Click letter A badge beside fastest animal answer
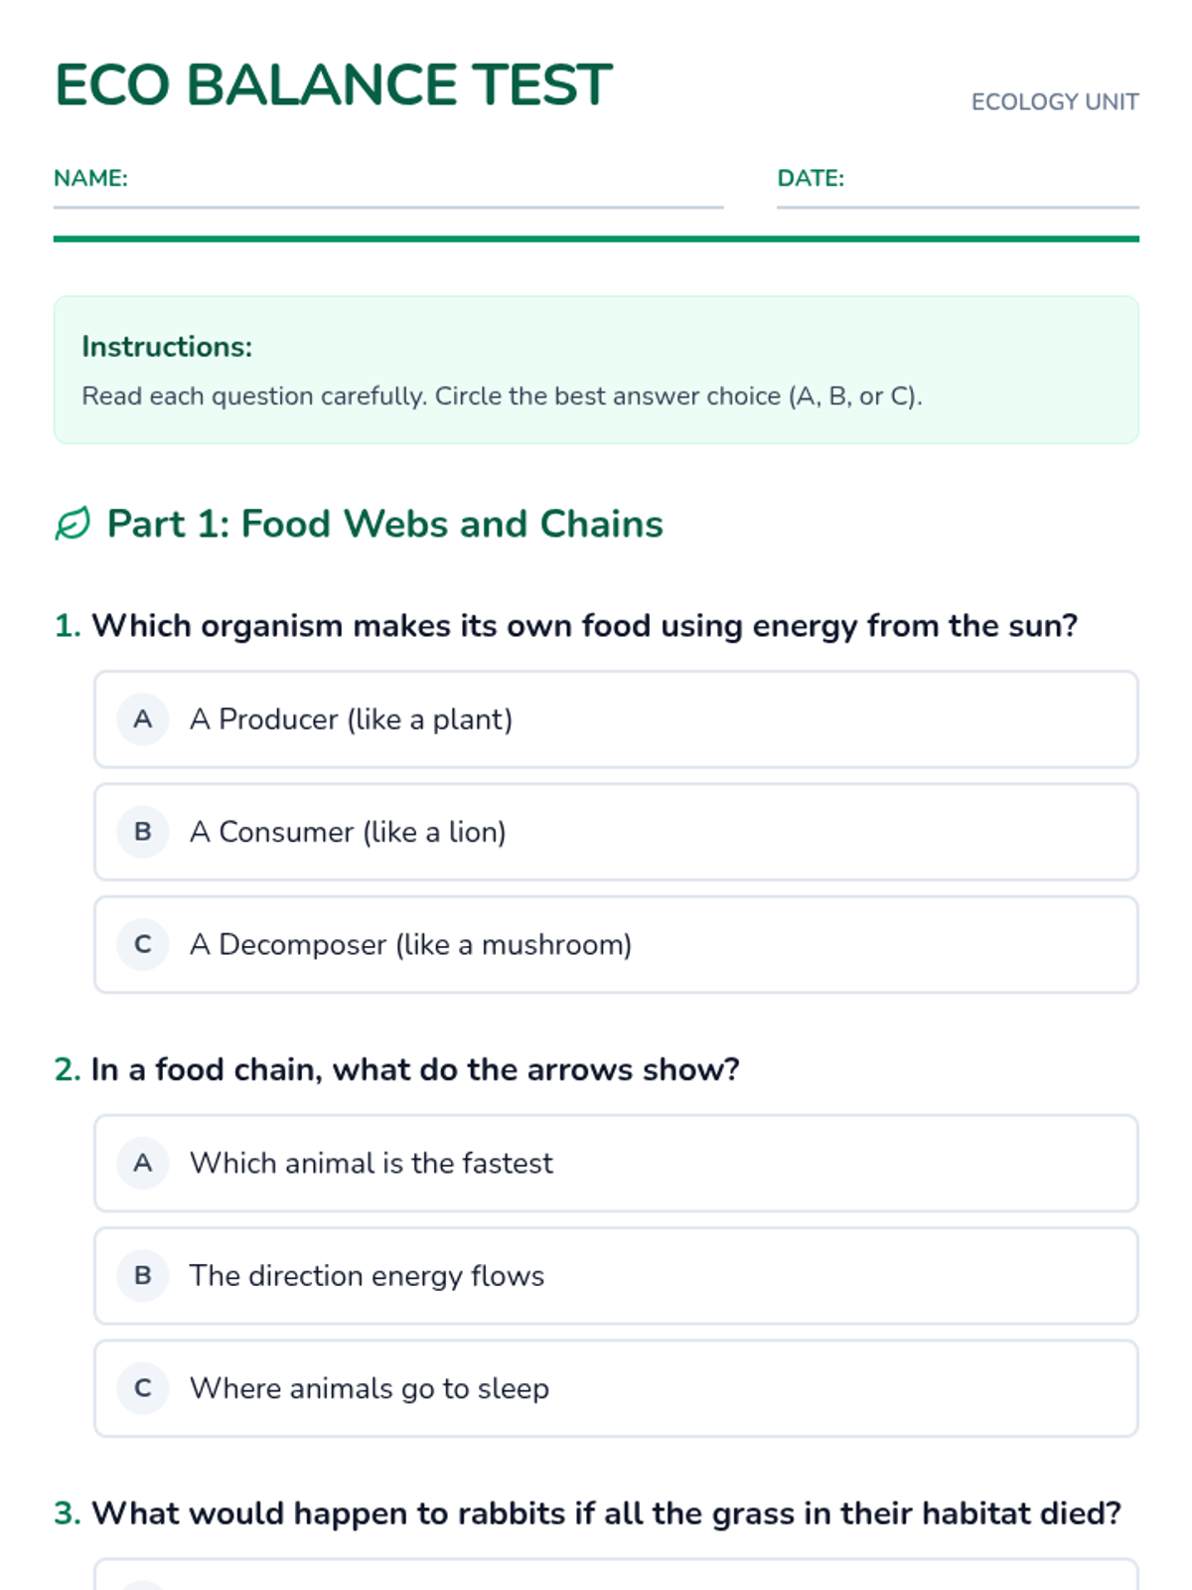1192x1590 pixels. (x=143, y=1163)
